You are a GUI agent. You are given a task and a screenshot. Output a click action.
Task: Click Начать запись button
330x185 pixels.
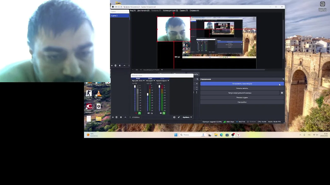242,88
